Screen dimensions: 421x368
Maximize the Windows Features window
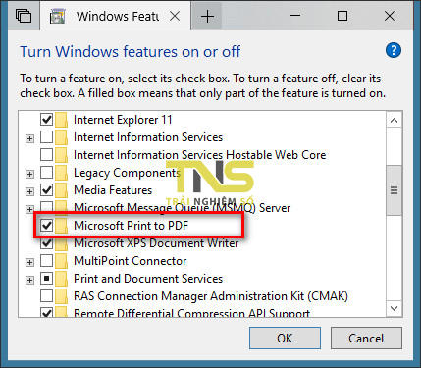pyautogui.click(x=342, y=16)
